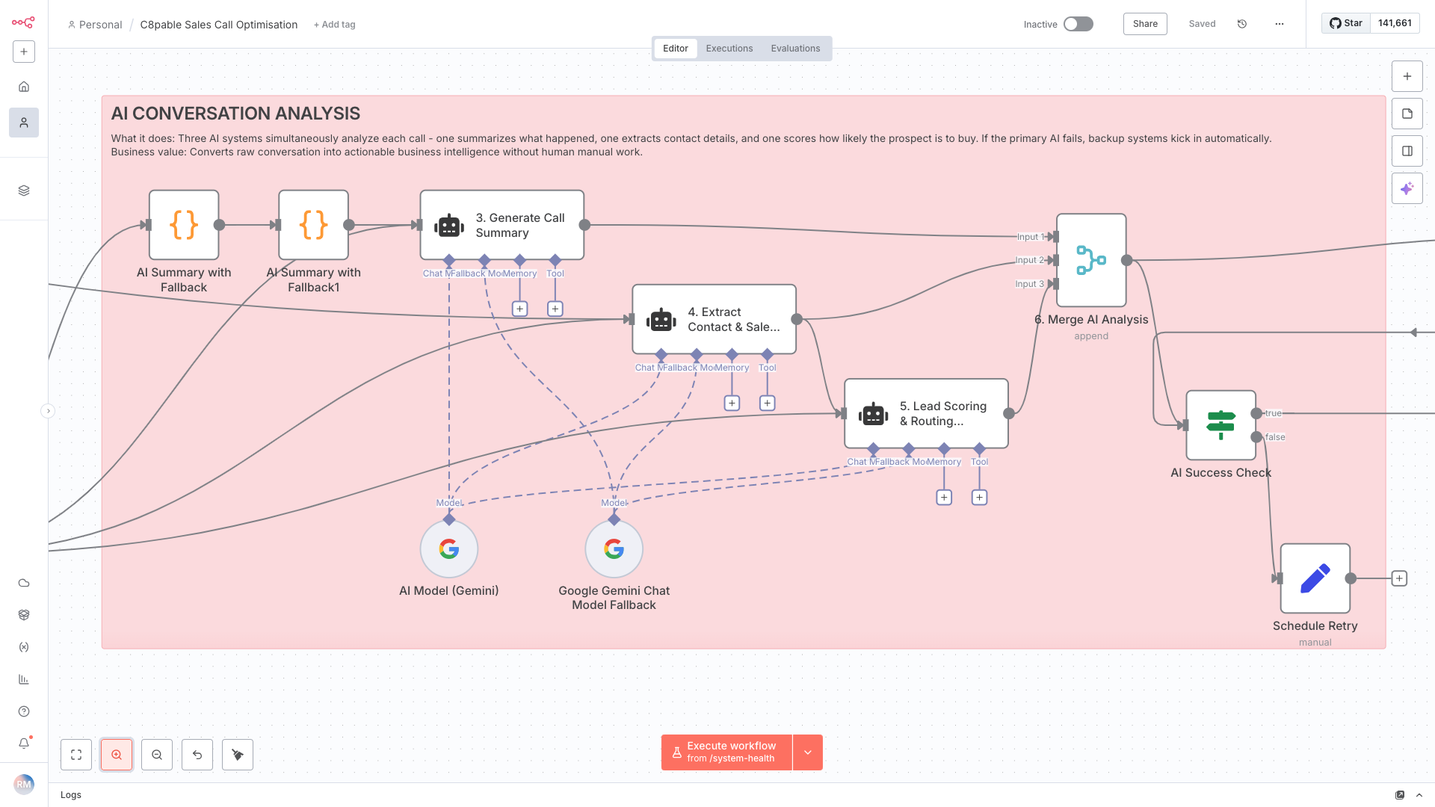This screenshot has height=807, width=1435.
Task: Click the + Add tag link
Action: point(335,25)
